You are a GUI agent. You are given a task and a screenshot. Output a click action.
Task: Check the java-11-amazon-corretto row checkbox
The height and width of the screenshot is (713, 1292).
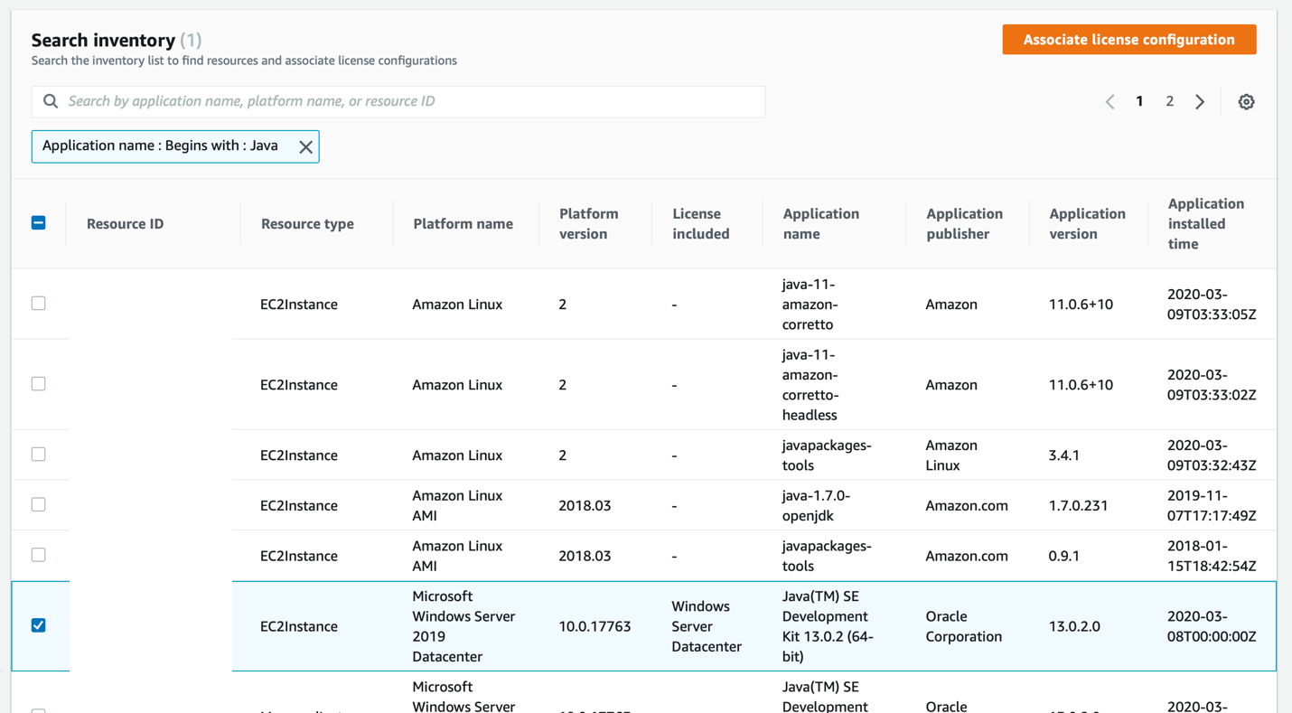(x=38, y=304)
